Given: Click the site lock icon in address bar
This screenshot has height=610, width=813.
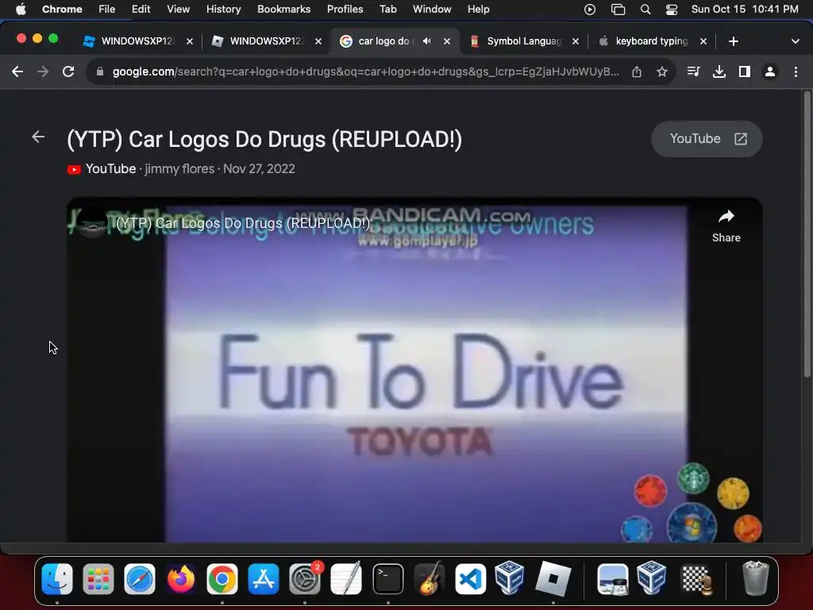Looking at the screenshot, I should click(100, 71).
